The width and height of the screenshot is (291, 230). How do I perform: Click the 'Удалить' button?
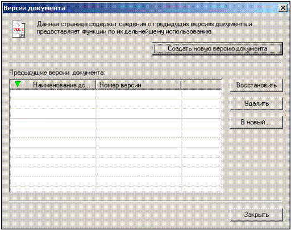coord(256,103)
